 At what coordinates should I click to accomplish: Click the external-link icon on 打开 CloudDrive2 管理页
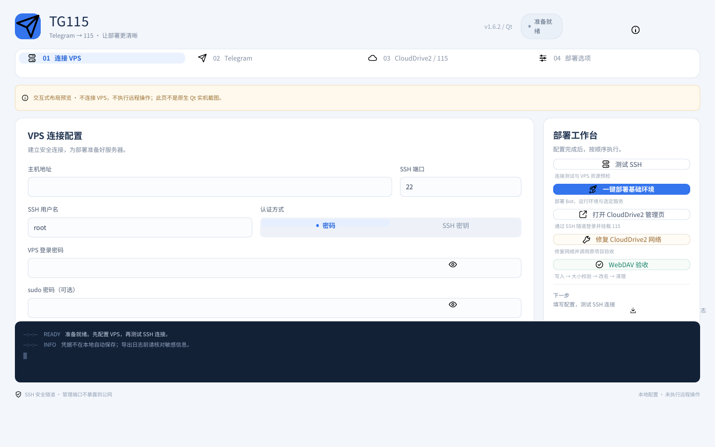(x=583, y=215)
